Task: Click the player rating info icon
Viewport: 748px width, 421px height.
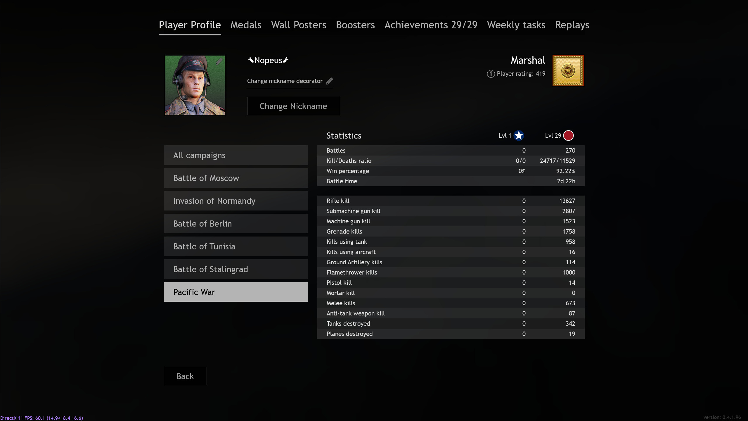Action: 491,74
